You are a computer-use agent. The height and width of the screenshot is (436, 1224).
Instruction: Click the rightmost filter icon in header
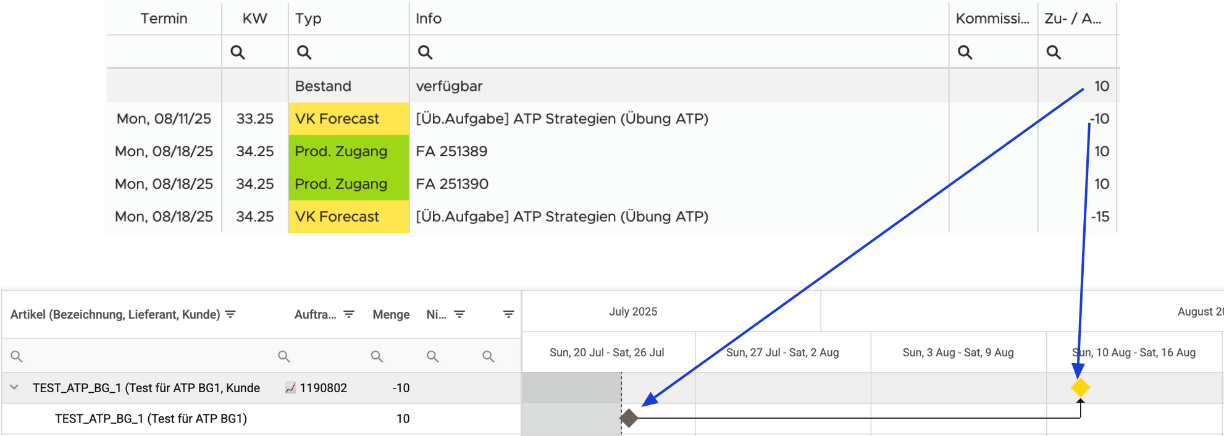pyautogui.click(x=508, y=314)
